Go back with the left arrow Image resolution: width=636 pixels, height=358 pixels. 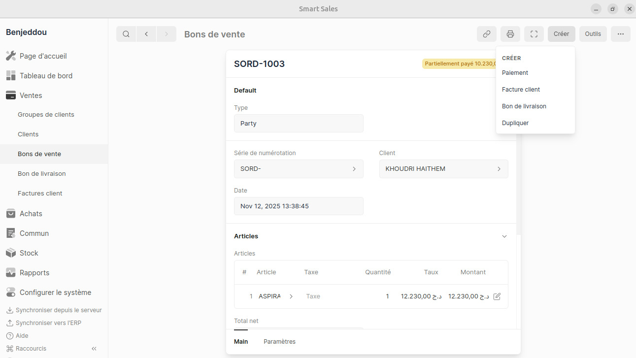[146, 34]
